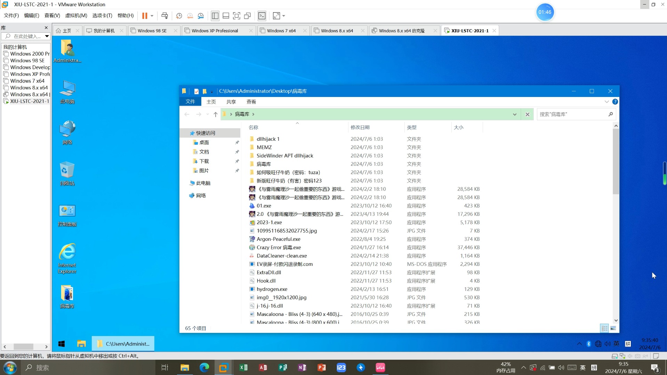Switch to details view button in Explorer

pos(604,328)
